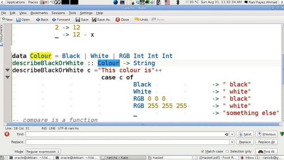Viewport: 284px width, 160px height.
Task: Toggle the Match case checkbox
Action: point(202,151)
